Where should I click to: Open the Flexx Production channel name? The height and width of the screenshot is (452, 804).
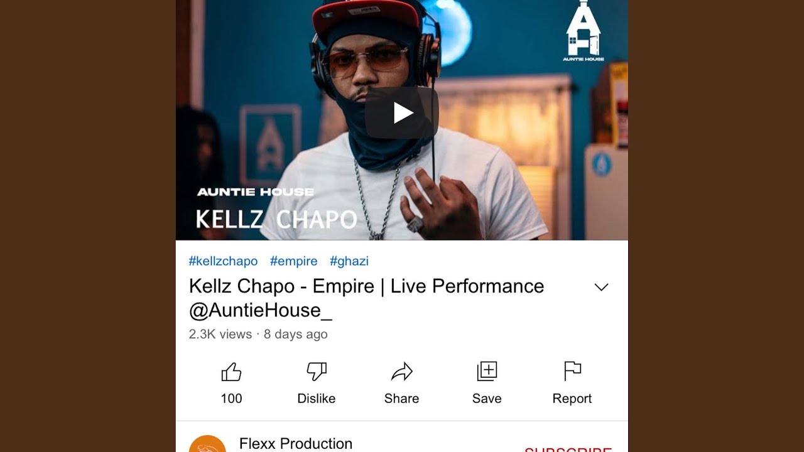click(296, 443)
